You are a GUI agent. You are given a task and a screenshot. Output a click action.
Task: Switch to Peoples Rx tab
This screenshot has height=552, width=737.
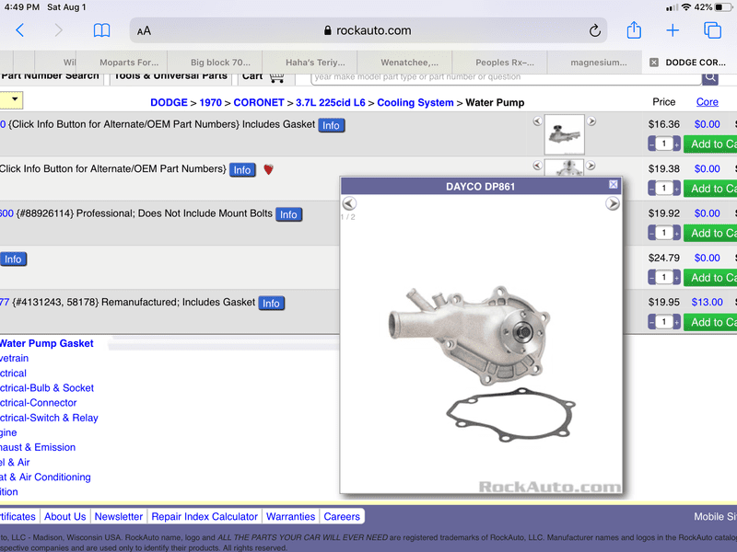504,63
